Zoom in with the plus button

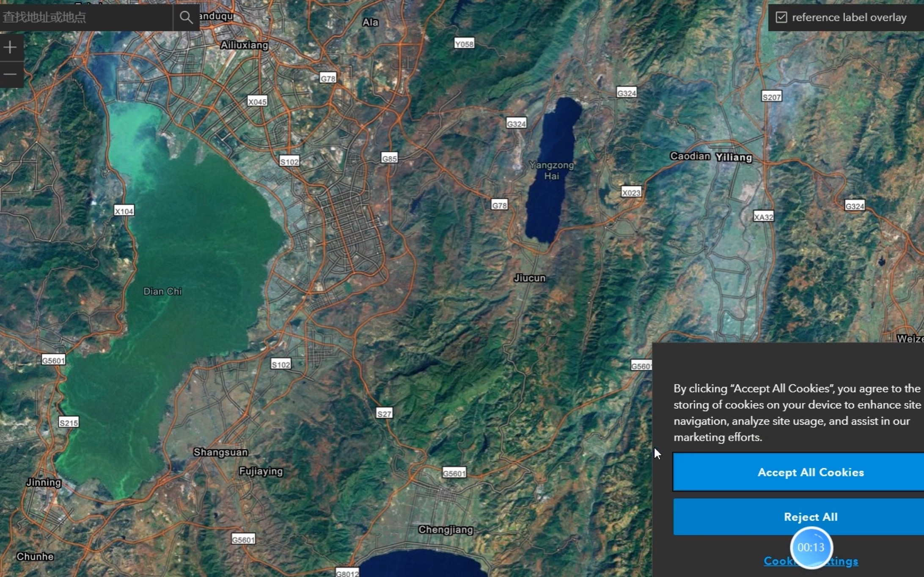10,47
